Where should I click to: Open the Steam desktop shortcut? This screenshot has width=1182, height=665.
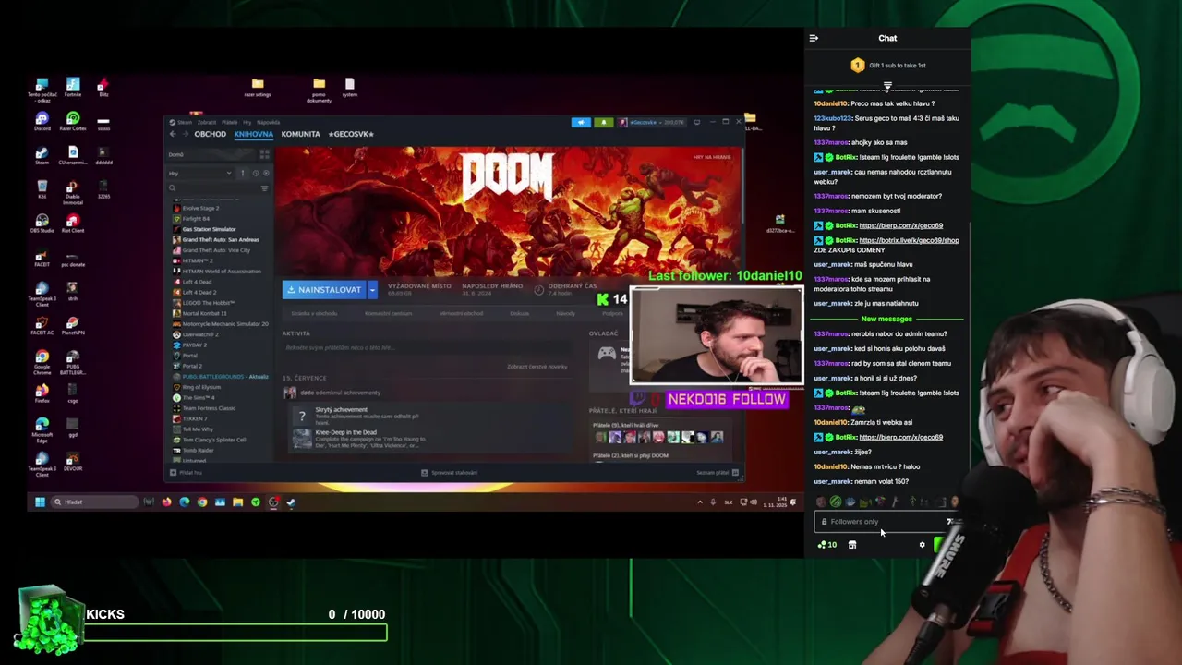click(x=42, y=155)
